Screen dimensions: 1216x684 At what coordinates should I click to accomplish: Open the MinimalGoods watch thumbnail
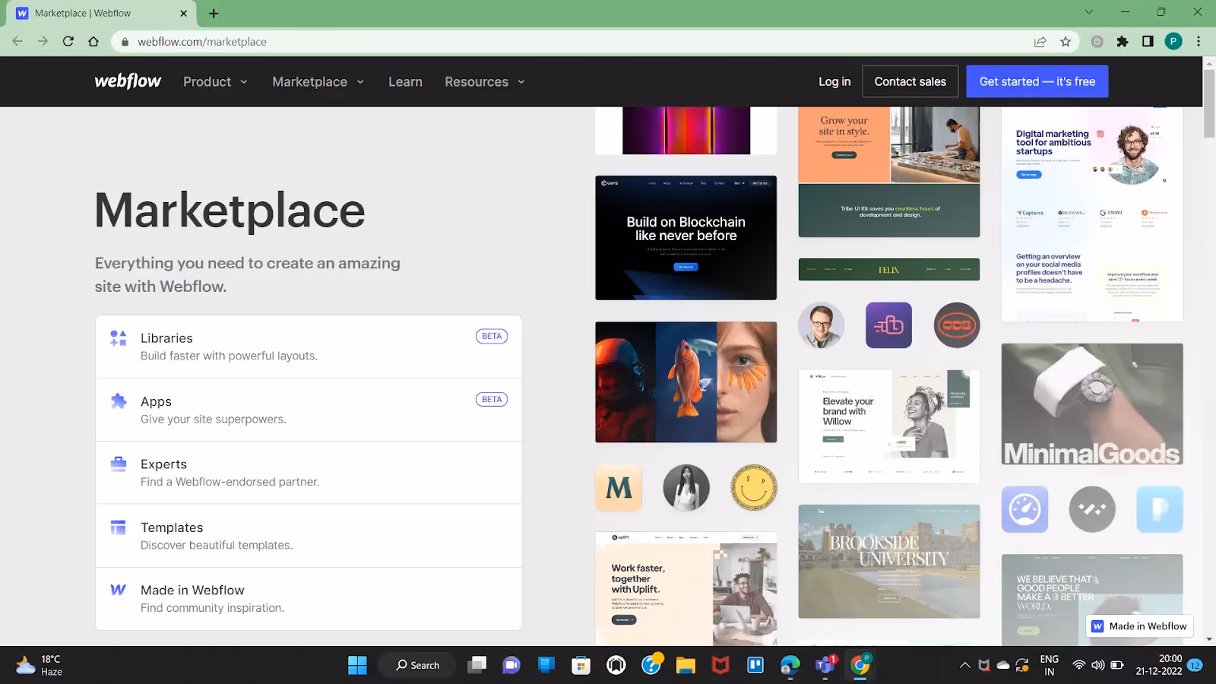(x=1092, y=404)
